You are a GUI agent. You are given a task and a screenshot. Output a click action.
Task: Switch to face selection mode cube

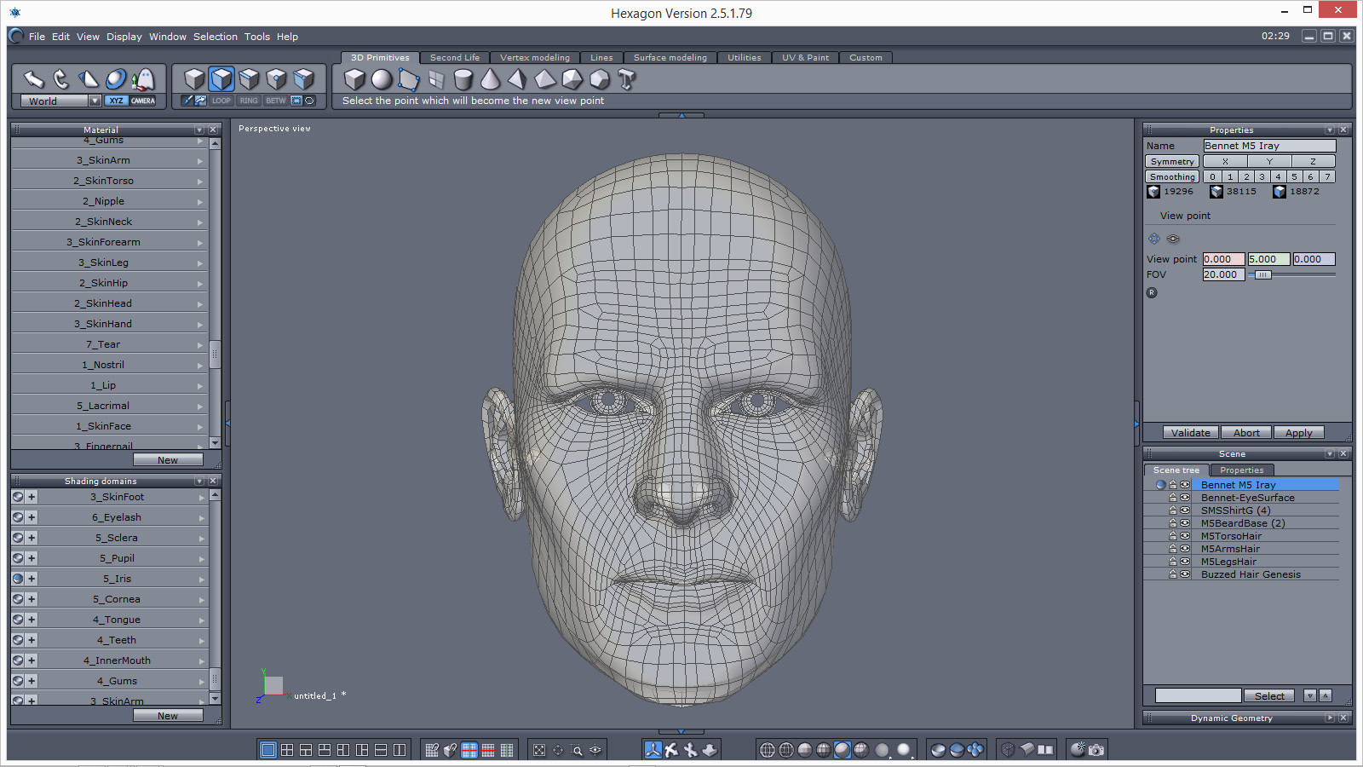coord(221,79)
